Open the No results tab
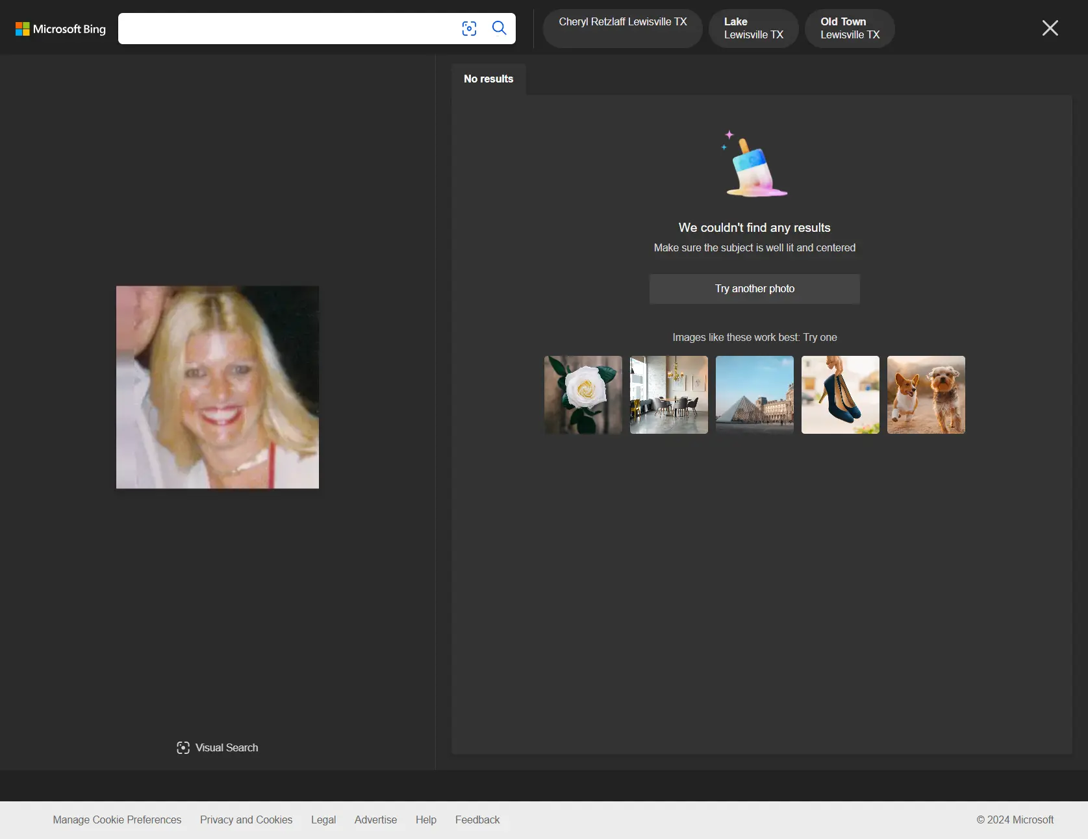 [x=488, y=79]
